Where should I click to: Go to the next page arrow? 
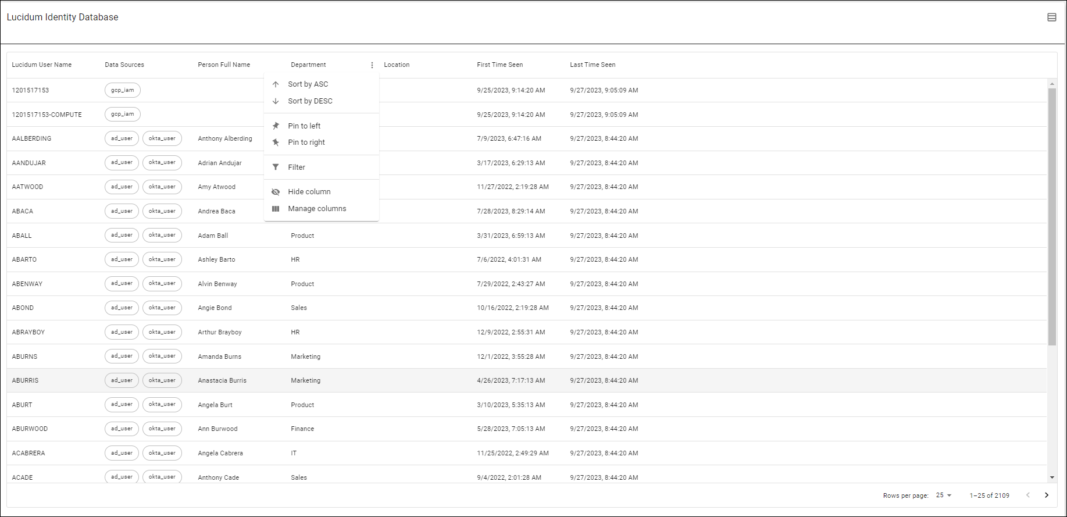(x=1047, y=495)
